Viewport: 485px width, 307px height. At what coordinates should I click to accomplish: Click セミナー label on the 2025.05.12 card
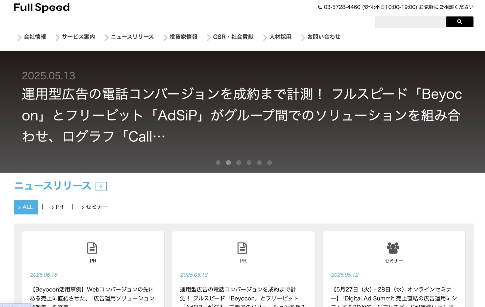point(394,261)
